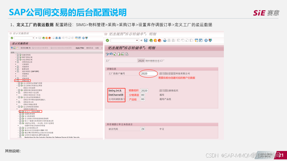Screen dimensions: 287x161
Task: Click the Previous Entry icon in 库存转储单 application toolbar
Action: point(115,54)
